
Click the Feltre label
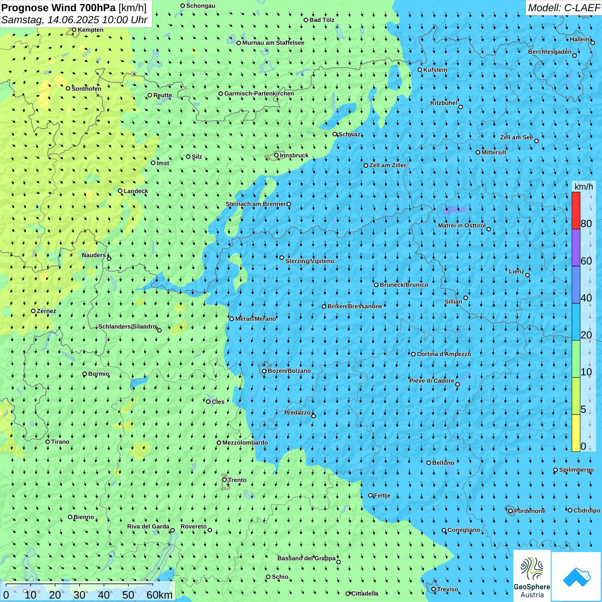pos(382,495)
